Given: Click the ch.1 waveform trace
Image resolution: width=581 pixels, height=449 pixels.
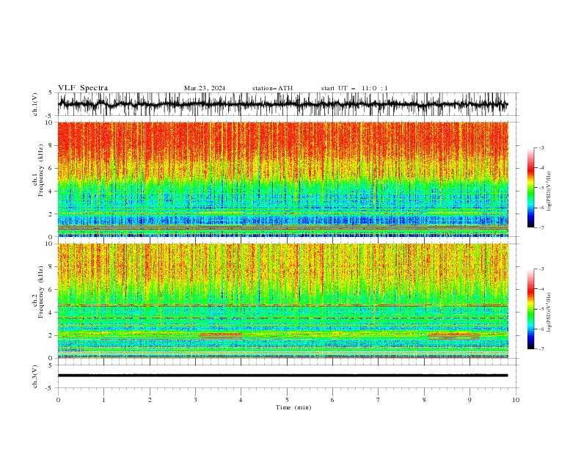Looking at the screenshot, I should (282, 104).
